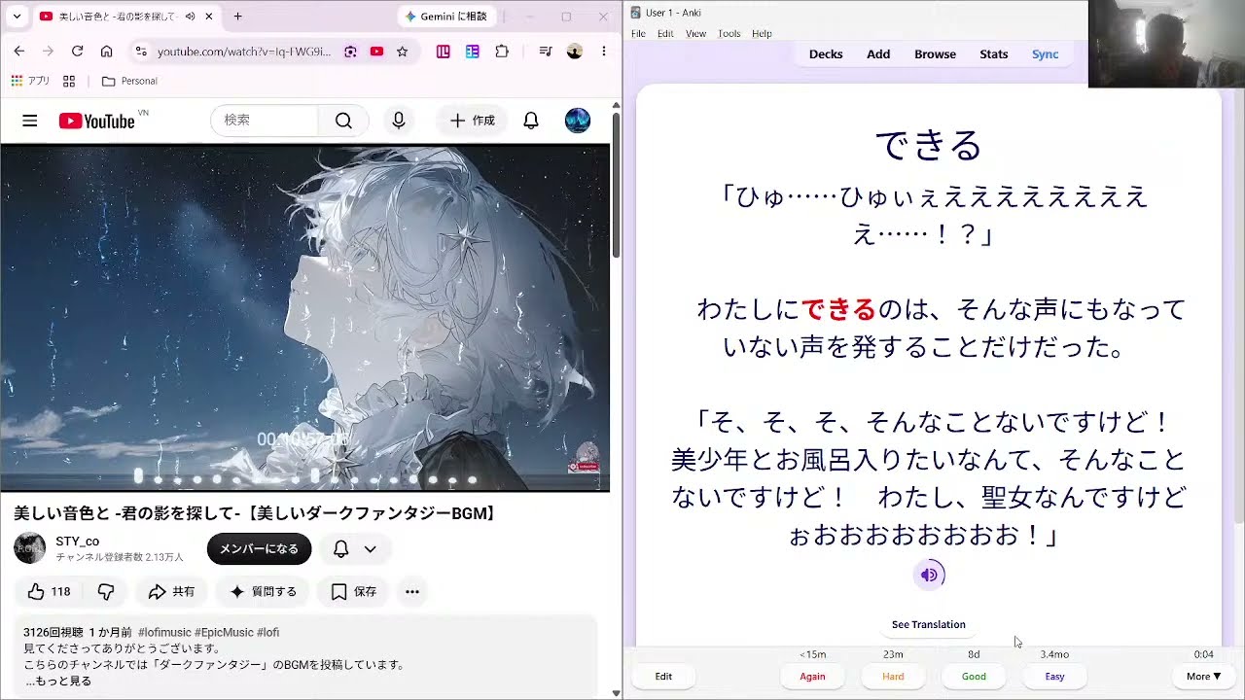The image size is (1245, 700).
Task: Click the Anki Edit card button
Action: click(x=663, y=677)
